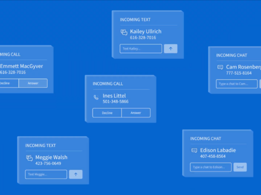261x195 pixels.
Task: Click the chat bubble icon beside Cam Rosenberg
Action: pos(220,67)
